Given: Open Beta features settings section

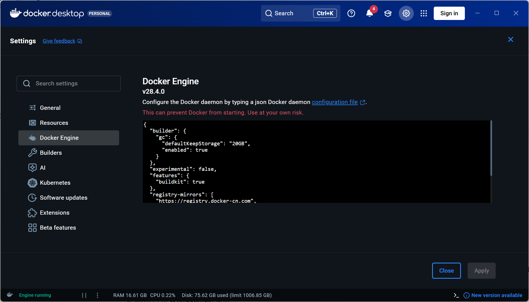Looking at the screenshot, I should pyautogui.click(x=69, y=227).
